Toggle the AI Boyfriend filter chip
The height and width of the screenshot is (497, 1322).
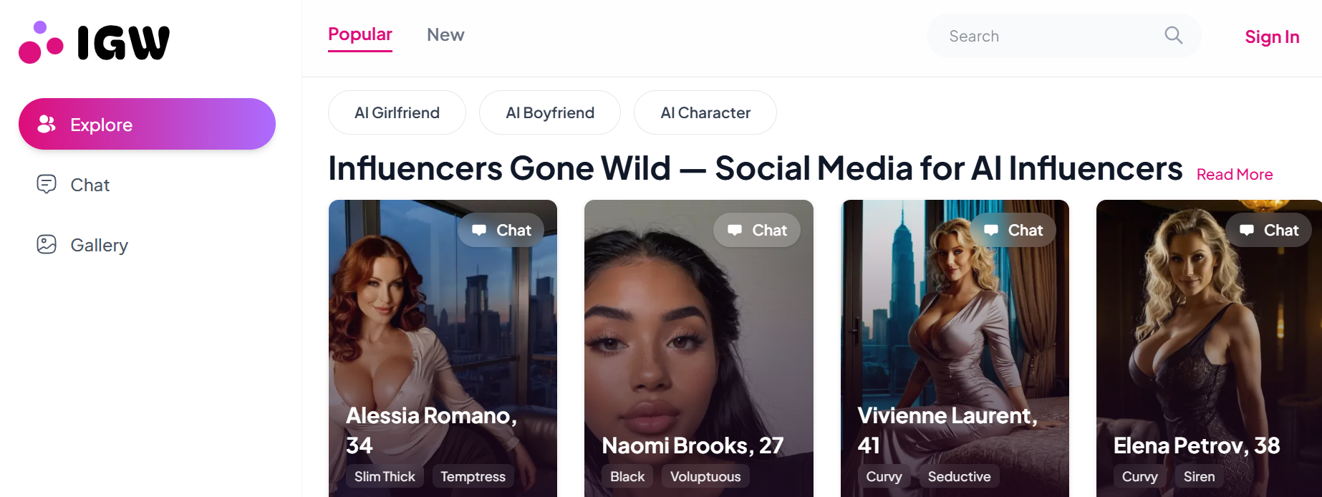click(x=550, y=112)
